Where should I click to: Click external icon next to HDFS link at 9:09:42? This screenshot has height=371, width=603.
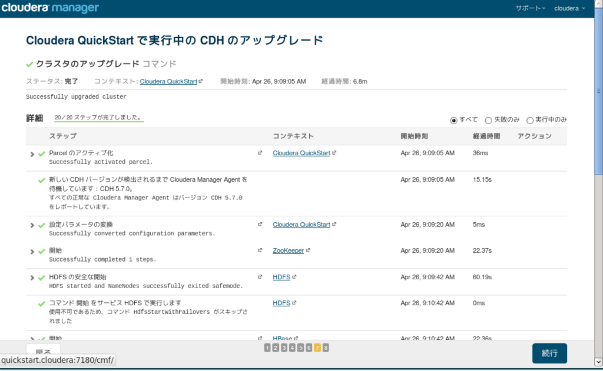pyautogui.click(x=294, y=277)
